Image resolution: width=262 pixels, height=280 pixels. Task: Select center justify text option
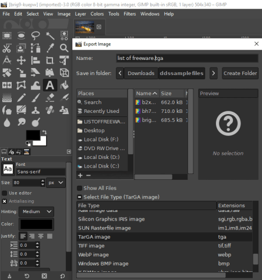coord(41,236)
